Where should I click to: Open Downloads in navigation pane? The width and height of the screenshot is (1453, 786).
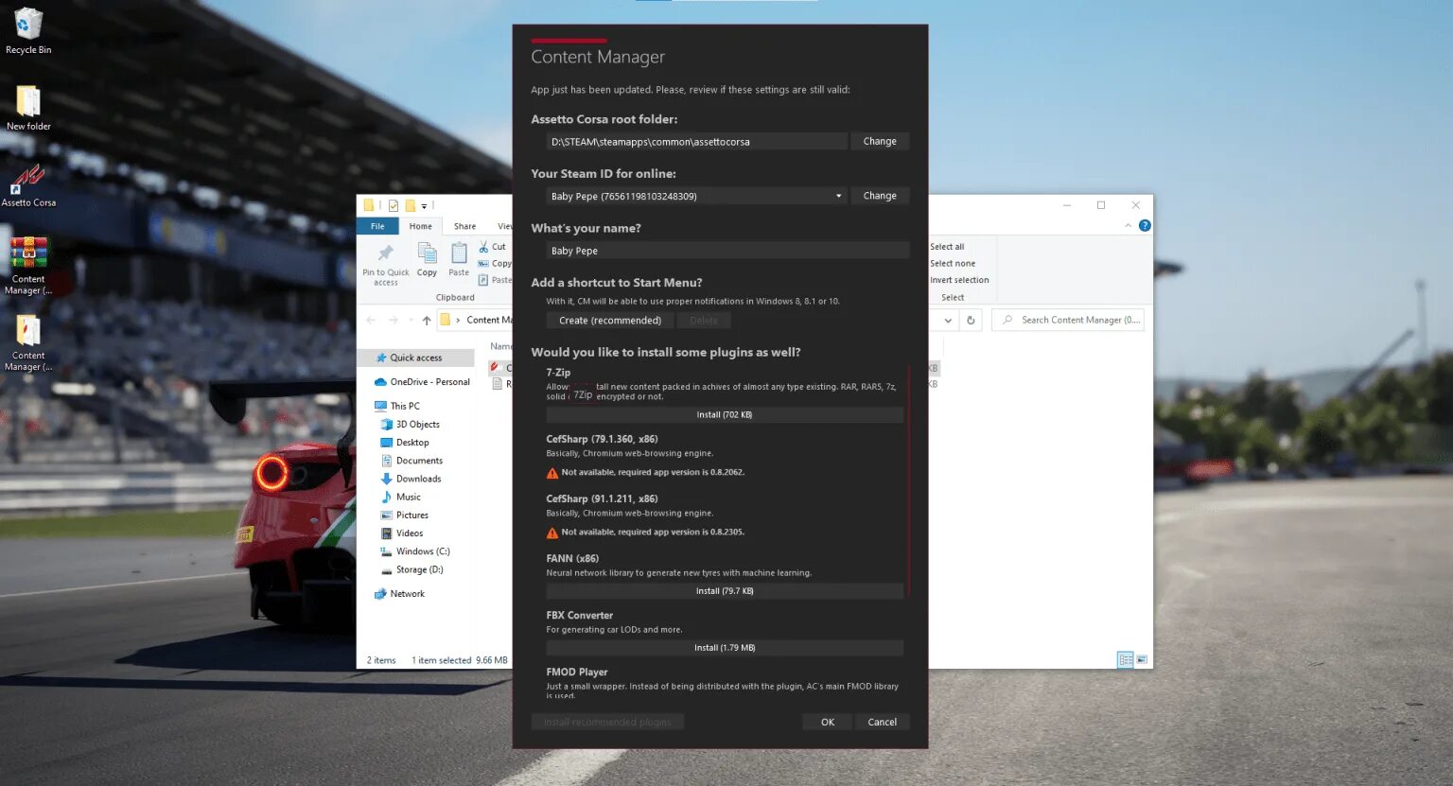(411, 479)
